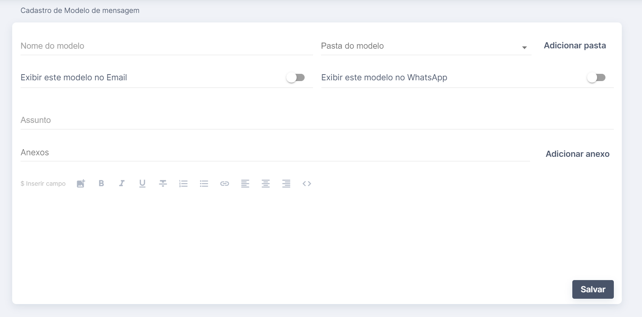
Task: Create a bulleted list
Action: (x=204, y=183)
